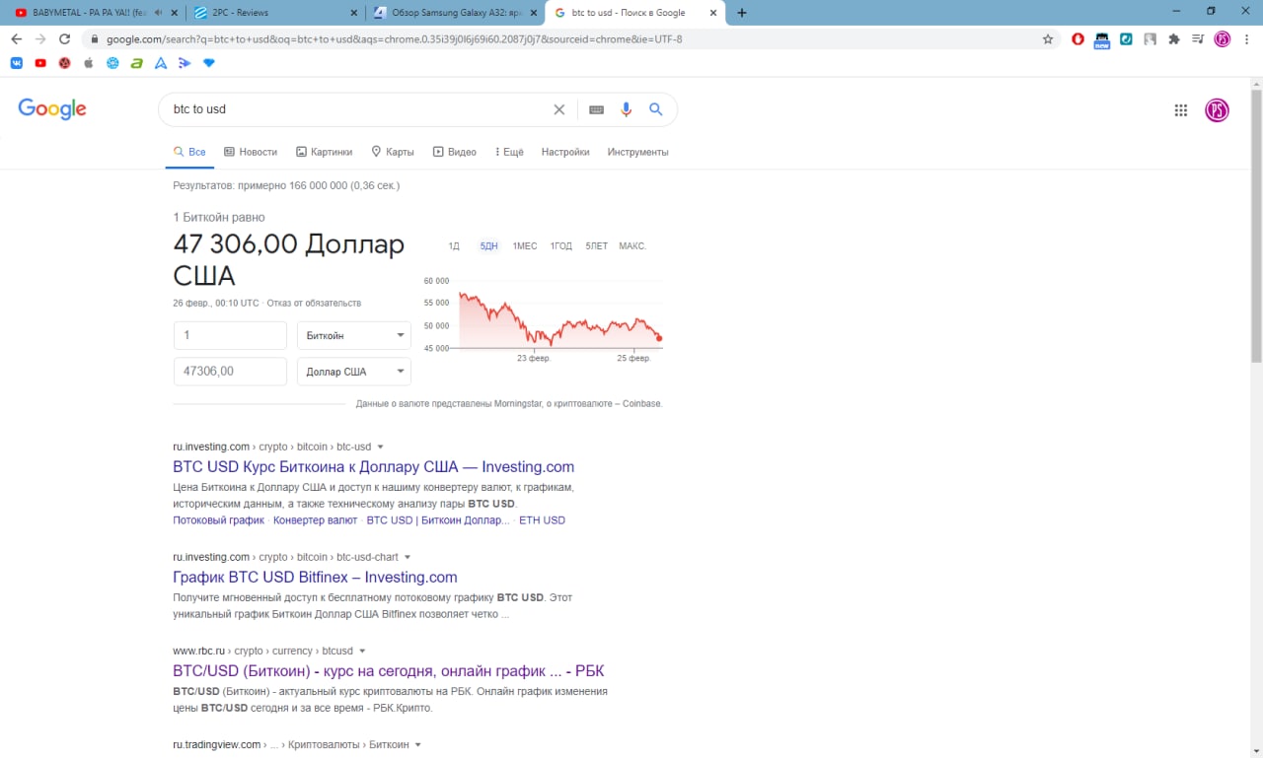Open the Apple bookmark in bookmarks bar
1263x758 pixels.
[89, 63]
